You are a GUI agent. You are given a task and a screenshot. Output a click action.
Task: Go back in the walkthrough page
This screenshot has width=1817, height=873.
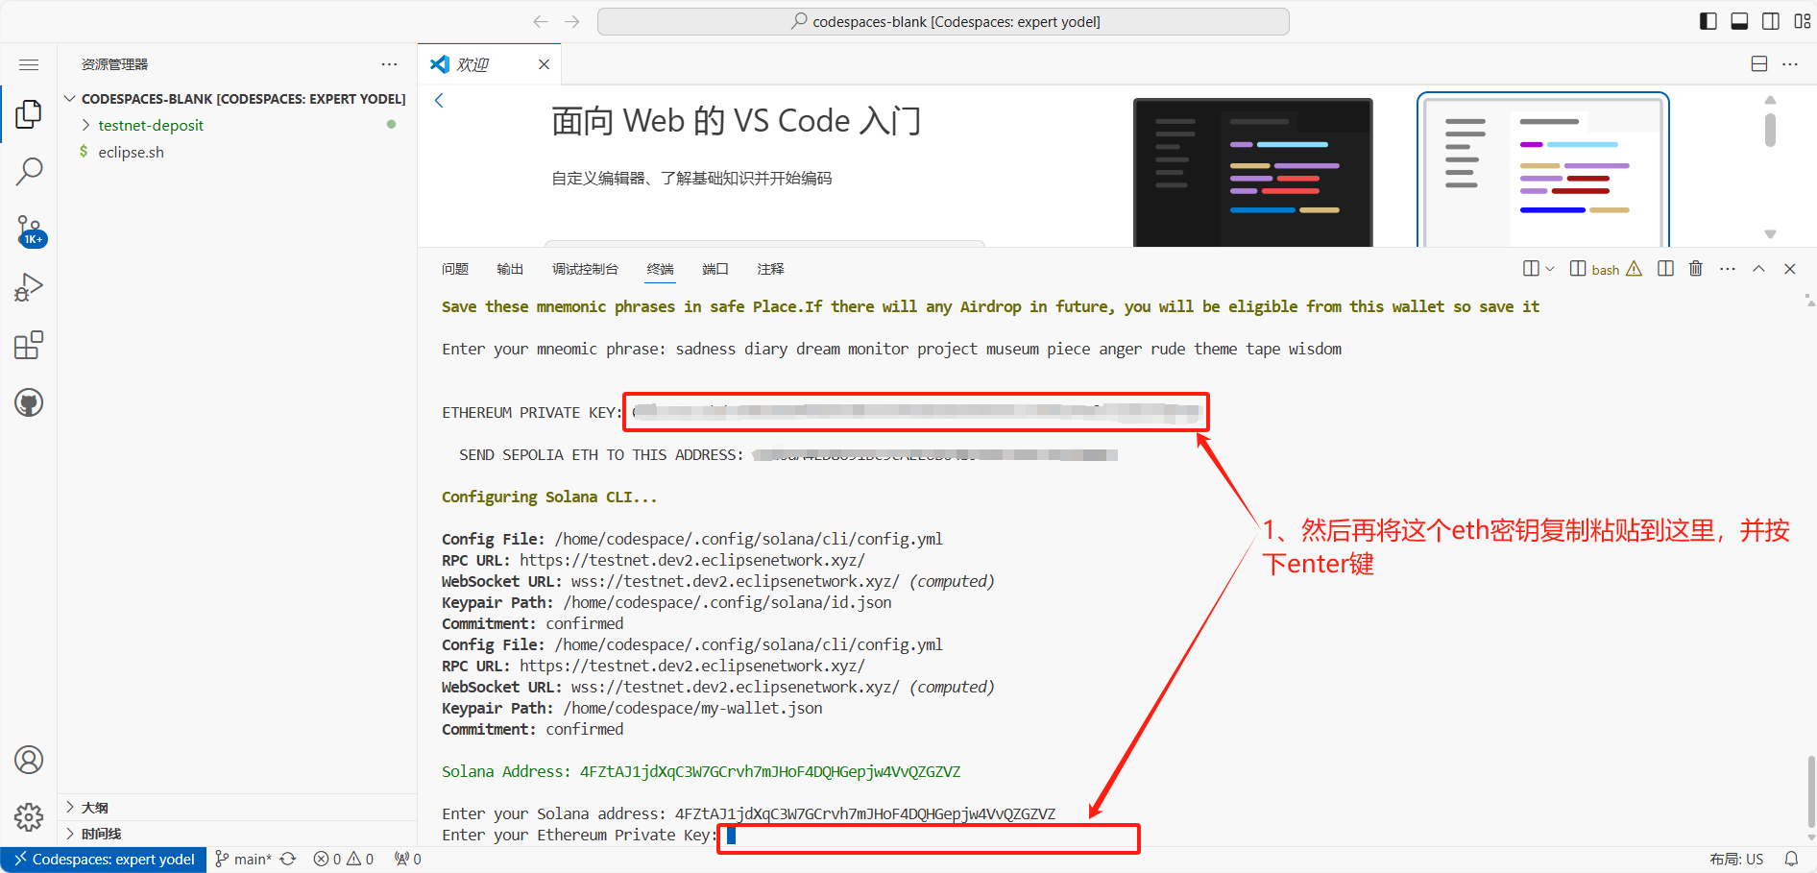(x=439, y=100)
